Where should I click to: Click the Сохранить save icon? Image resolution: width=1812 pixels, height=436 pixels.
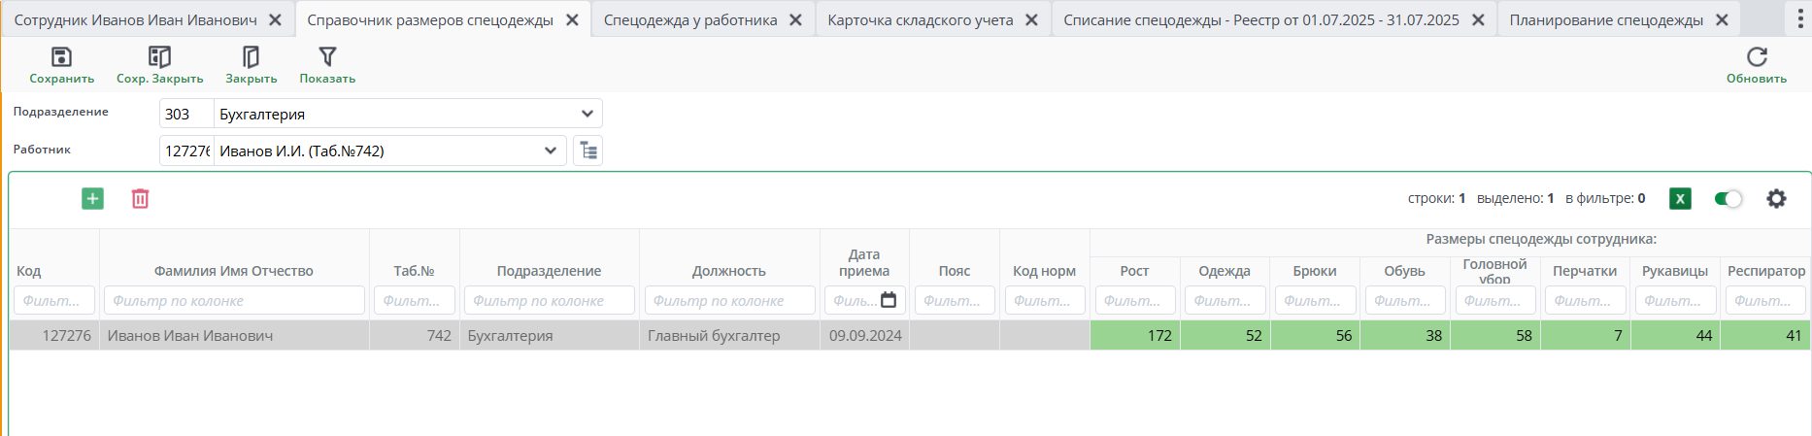coord(61,57)
